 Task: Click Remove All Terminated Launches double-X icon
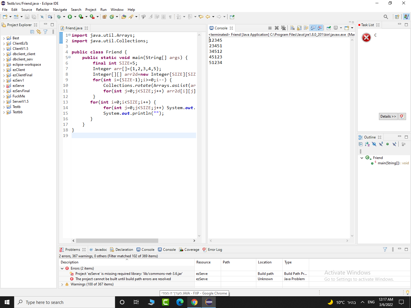click(283, 28)
